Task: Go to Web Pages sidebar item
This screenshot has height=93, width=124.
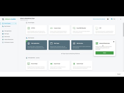Action: click(7, 34)
